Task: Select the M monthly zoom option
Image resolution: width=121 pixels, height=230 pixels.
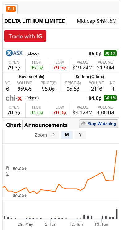Action: point(67,135)
